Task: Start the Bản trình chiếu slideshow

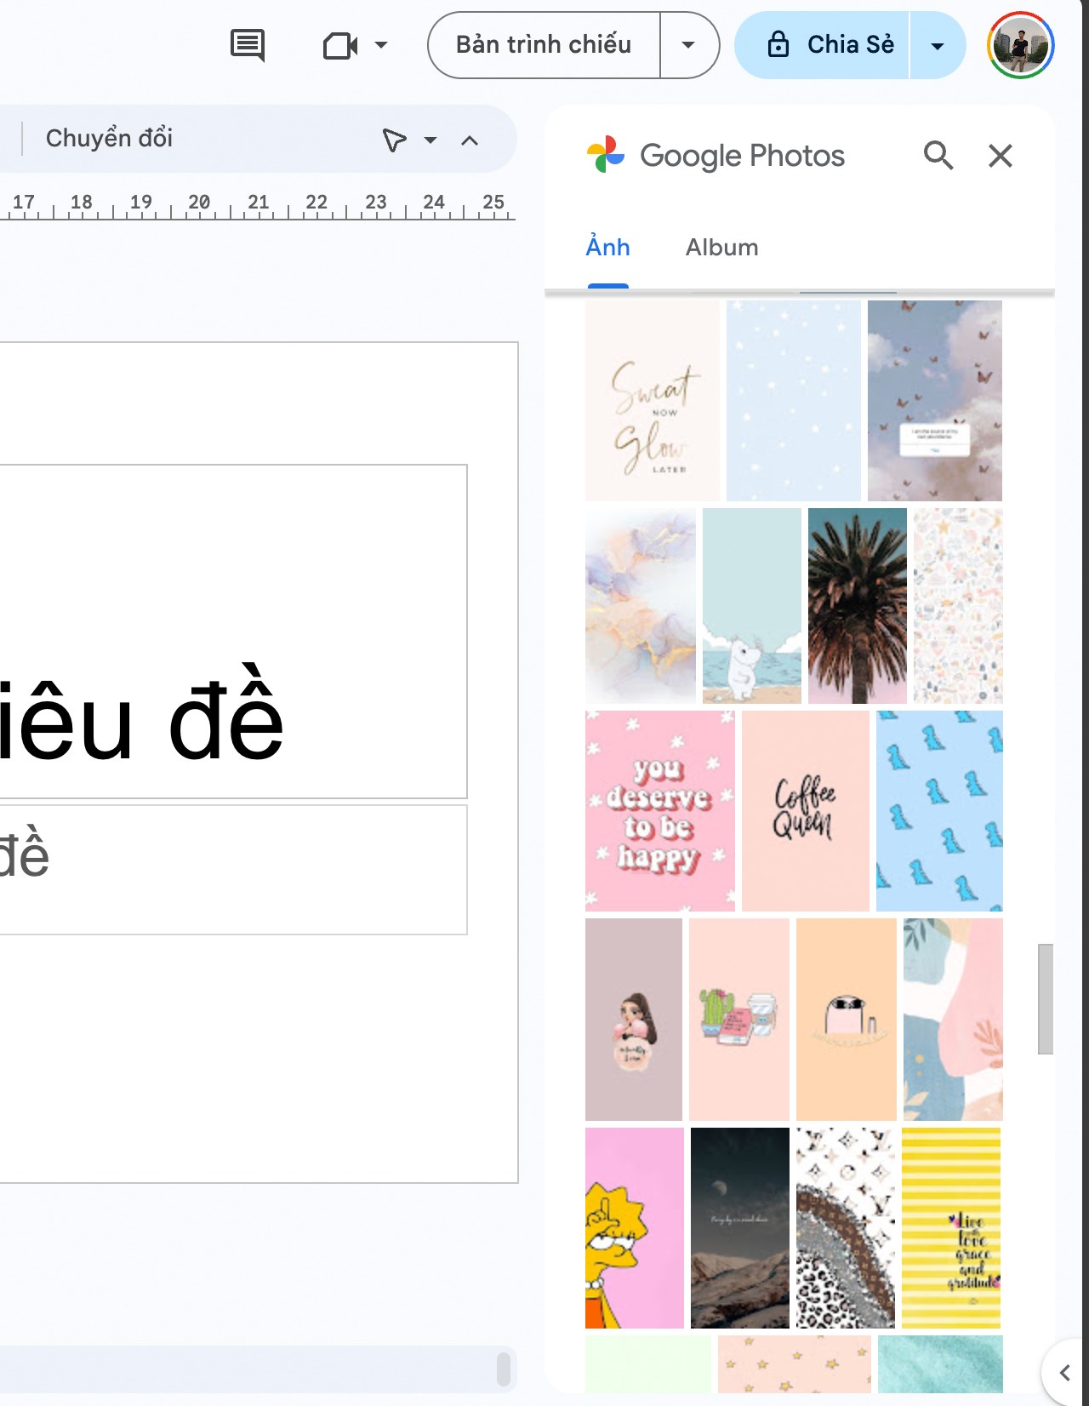Action: click(544, 45)
